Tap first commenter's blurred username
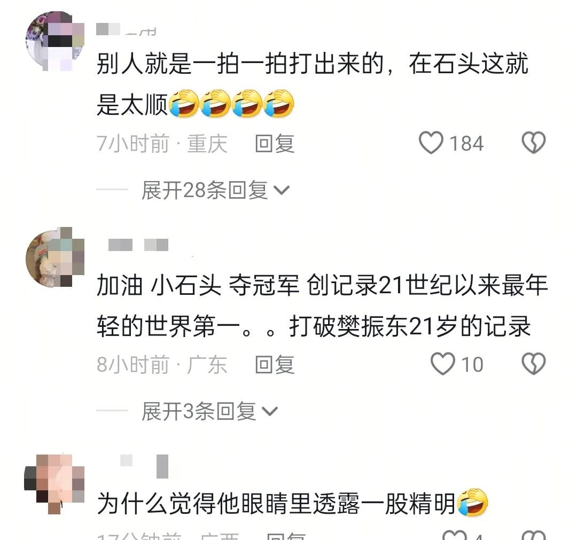This screenshot has width=577, height=540. click(126, 29)
